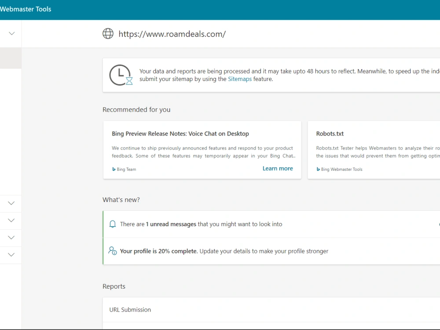Image resolution: width=440 pixels, height=330 pixels.
Task: Click the Reports section heading
Action: 114,286
